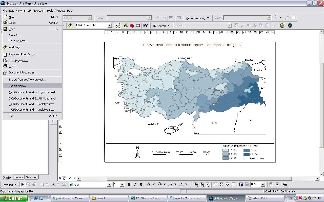The image size is (324, 202).
Task: Open the rectangle tool shape dropdown arrow
Action: click(x=47, y=185)
